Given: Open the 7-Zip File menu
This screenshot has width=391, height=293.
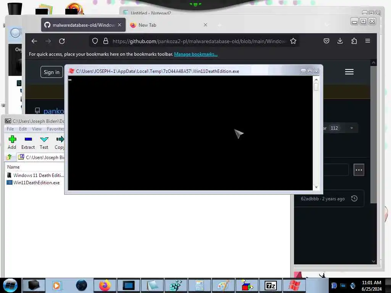Looking at the screenshot, I should tap(10, 129).
